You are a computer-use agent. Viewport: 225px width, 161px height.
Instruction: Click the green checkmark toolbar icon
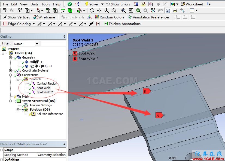coord(70,4)
